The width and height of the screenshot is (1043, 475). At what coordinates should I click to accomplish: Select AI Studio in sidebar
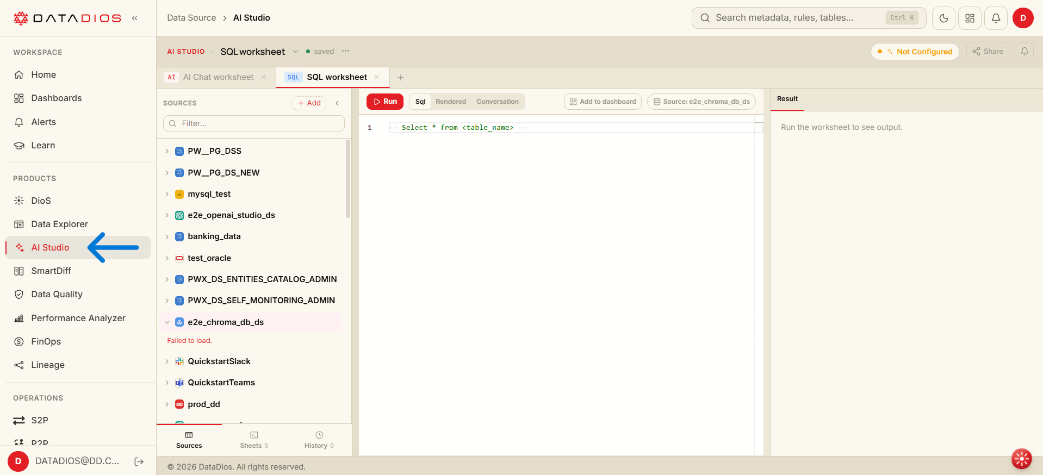click(78, 247)
